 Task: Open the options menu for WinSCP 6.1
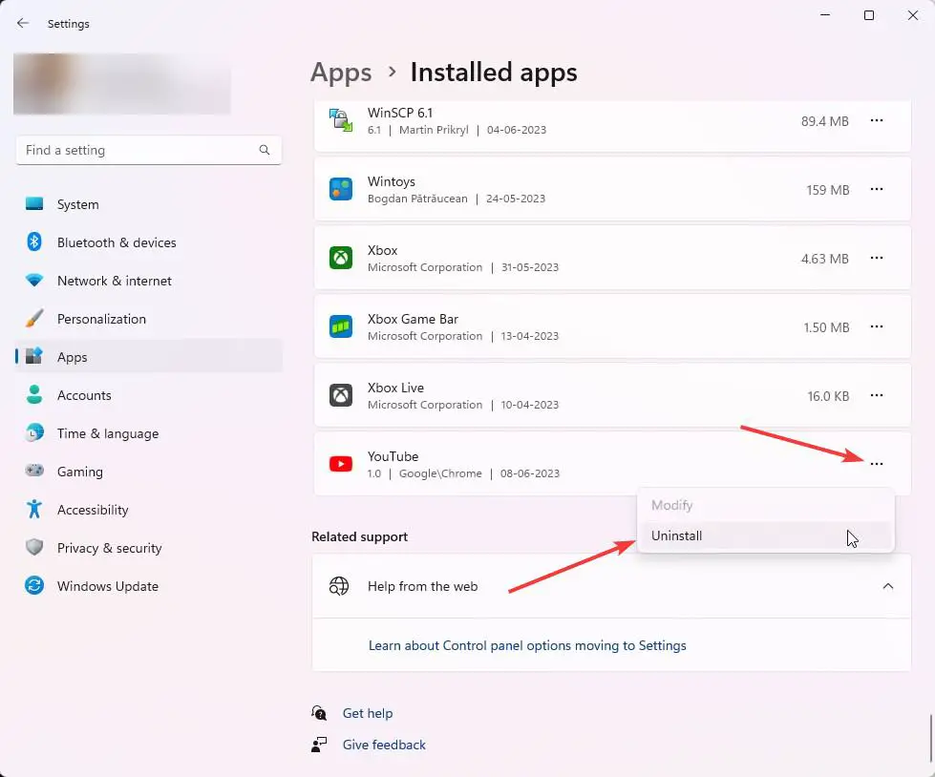[877, 121]
